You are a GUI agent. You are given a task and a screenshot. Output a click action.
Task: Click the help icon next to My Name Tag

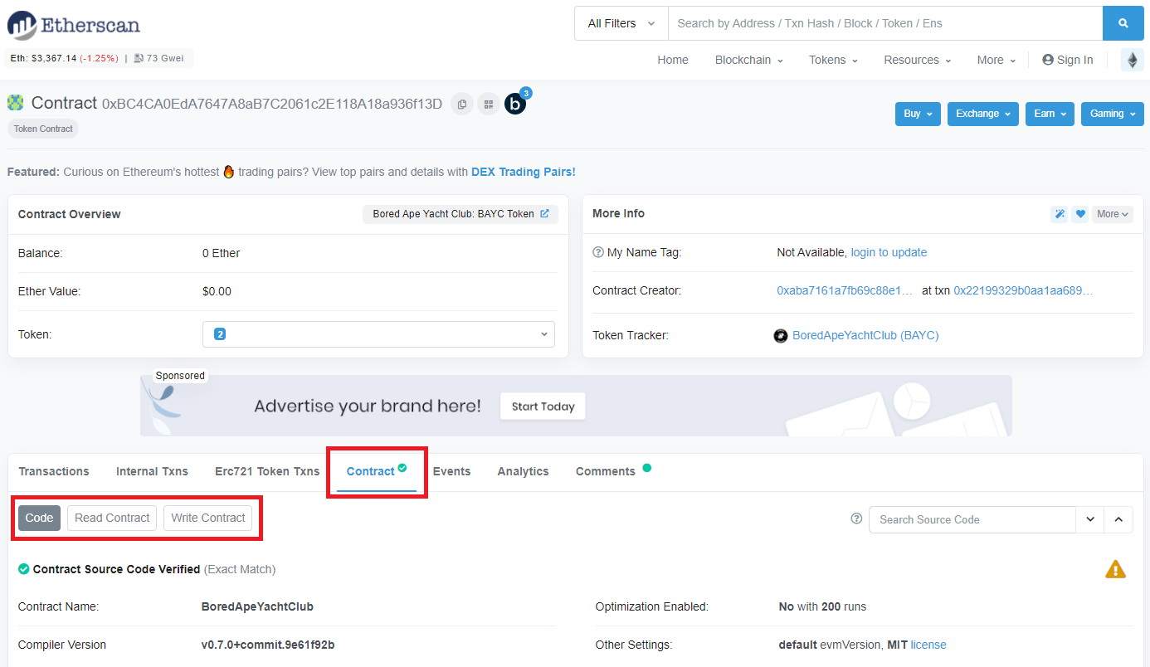[x=598, y=252]
